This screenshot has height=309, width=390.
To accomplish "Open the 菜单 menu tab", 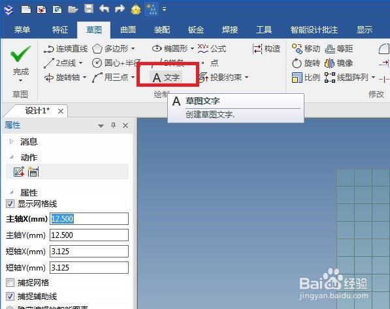I will pos(22,30).
